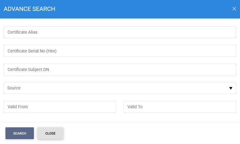Image resolution: width=240 pixels, height=144 pixels.
Task: Click the X icon in the header
Action: coord(234,9)
